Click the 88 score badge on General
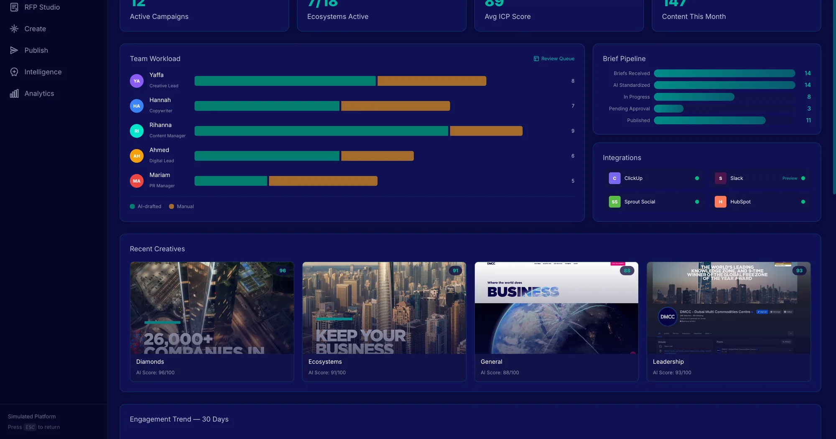The width and height of the screenshot is (836, 439). (627, 271)
